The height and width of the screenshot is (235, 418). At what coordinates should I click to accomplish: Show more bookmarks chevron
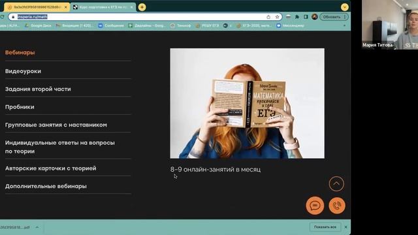(344, 25)
